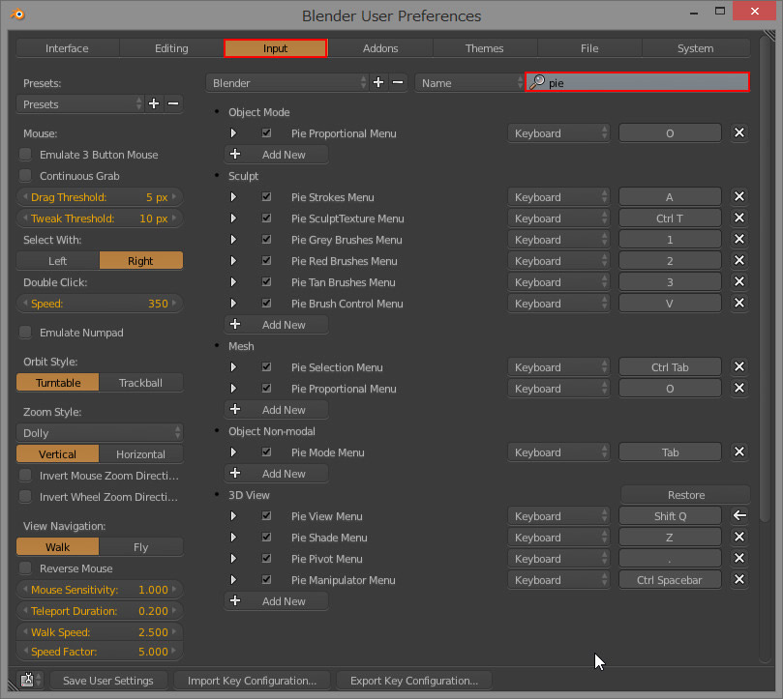Open the Addons tab
The width and height of the screenshot is (783, 699).
click(x=380, y=48)
